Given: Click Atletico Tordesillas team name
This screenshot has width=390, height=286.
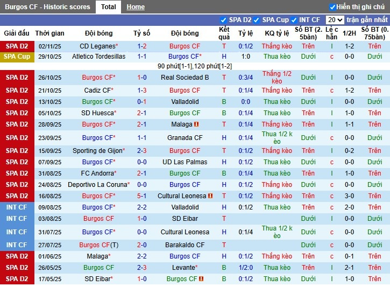Looking at the screenshot, I should coord(99,57).
